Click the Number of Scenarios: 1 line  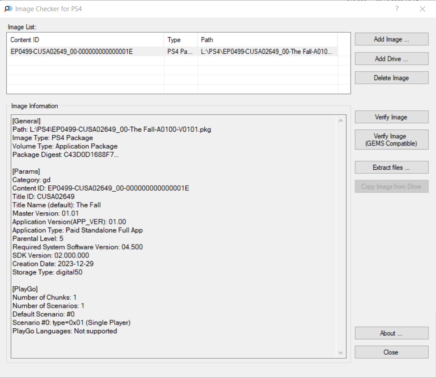click(x=48, y=306)
